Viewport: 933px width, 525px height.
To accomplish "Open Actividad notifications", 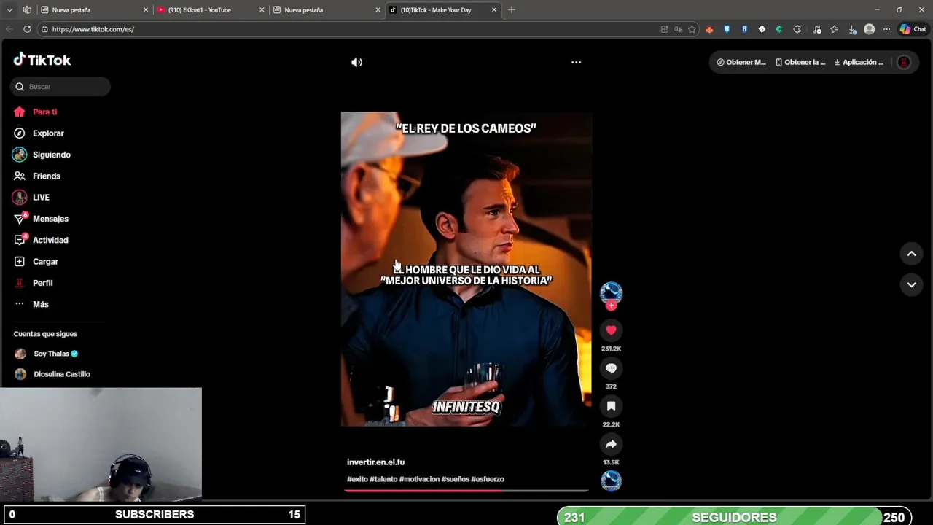I will click(x=50, y=240).
